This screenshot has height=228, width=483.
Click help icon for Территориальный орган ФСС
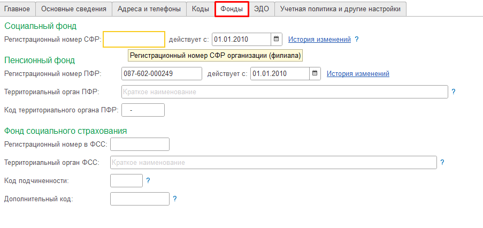[x=442, y=162]
